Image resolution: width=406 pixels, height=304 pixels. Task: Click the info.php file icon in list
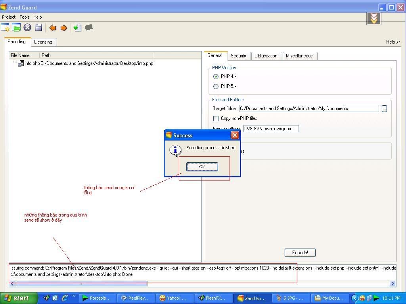coord(21,63)
